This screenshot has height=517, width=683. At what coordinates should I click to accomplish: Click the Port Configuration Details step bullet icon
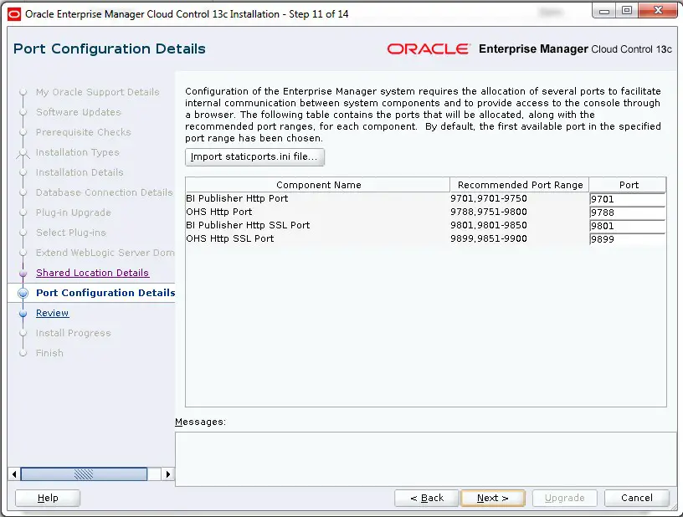coord(23,293)
